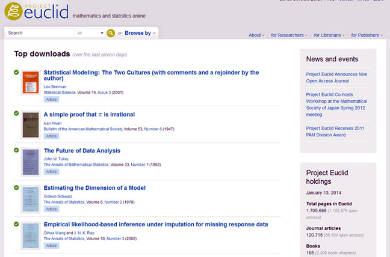Click the Annals of Mathematical Statistics cover image

pyautogui.click(x=30, y=162)
